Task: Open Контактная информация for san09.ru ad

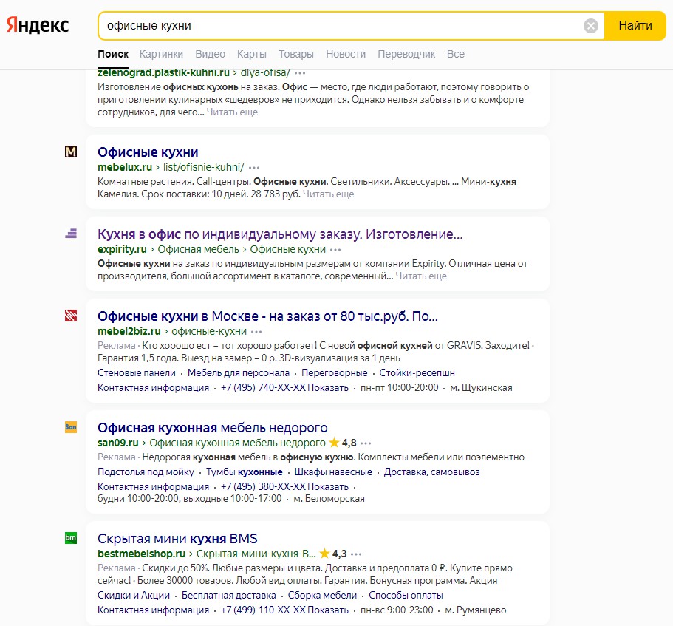Action: 153,487
